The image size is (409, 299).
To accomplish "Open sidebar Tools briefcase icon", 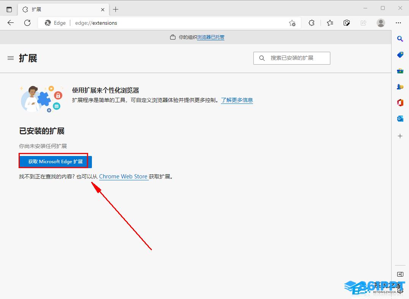I will point(400,71).
